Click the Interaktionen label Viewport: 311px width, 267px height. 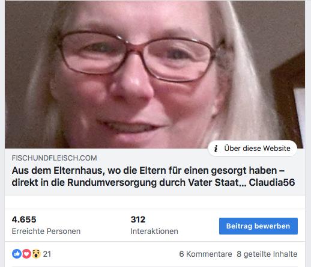[154, 231]
